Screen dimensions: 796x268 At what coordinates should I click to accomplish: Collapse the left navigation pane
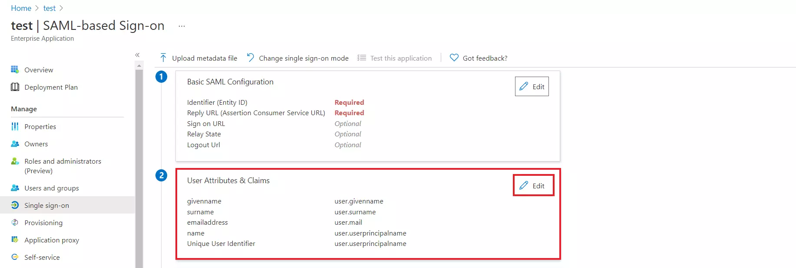tap(137, 55)
